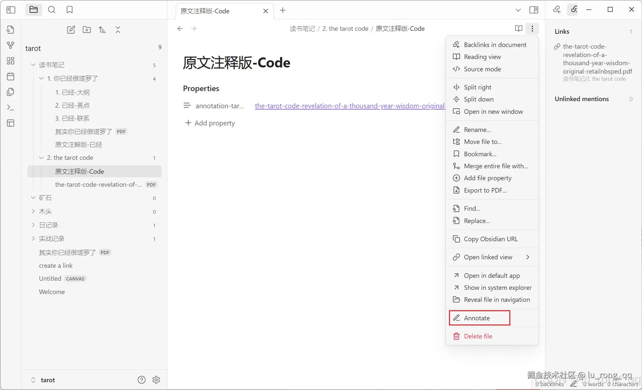
Task: Toggle the left sidebar collapse control
Action: 11,10
